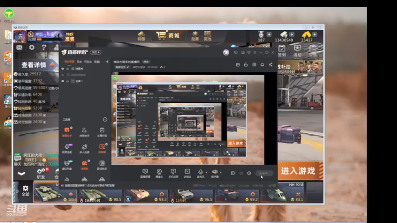Add more medals with plus next to 187
This screenshot has height=223, width=397.
tap(269, 34)
